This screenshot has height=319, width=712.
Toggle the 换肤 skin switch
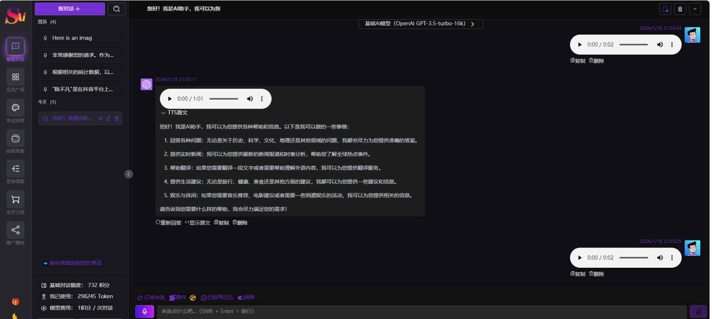[x=246, y=297]
